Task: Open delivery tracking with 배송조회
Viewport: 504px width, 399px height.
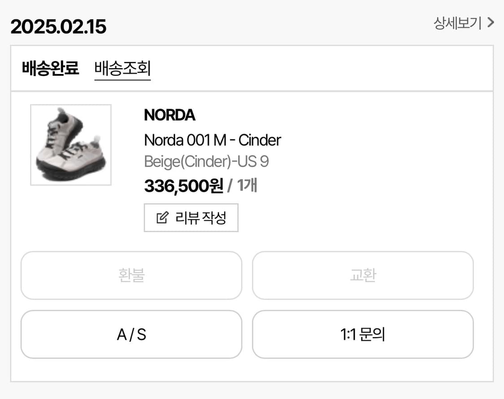Action: [x=123, y=68]
